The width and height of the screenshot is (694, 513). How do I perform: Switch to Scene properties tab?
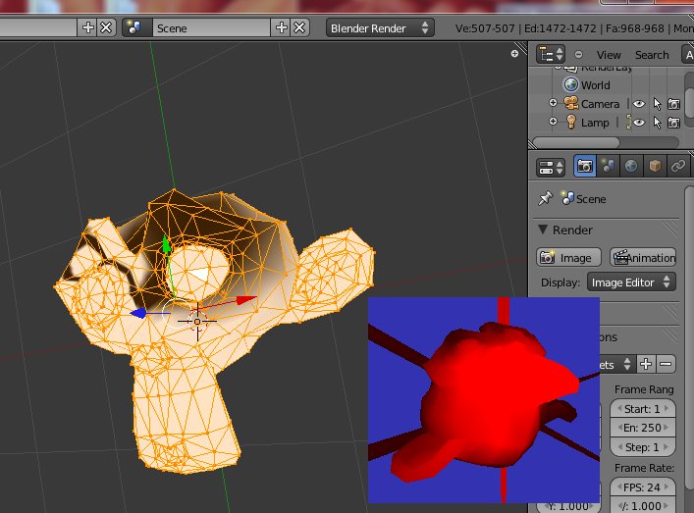point(608,167)
